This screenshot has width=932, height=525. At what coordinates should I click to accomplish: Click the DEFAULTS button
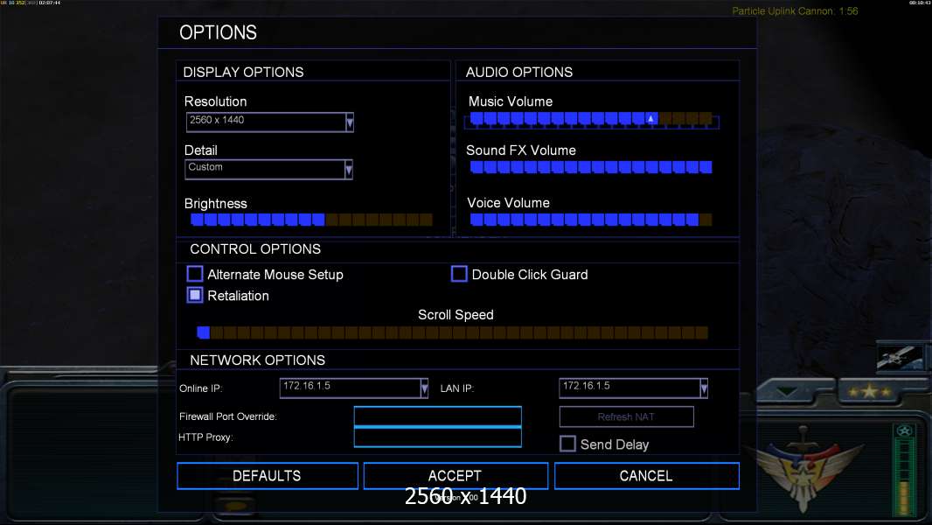268,476
